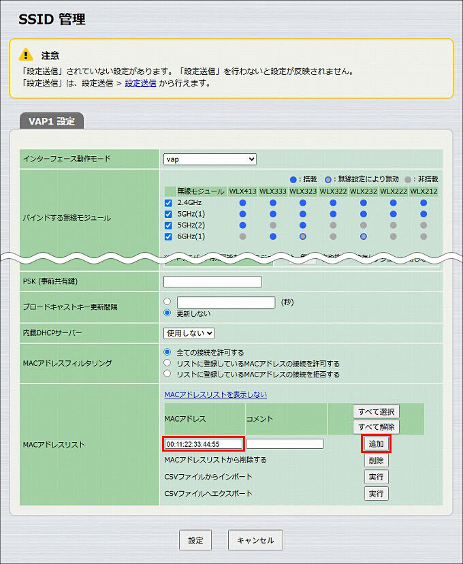This screenshot has height=564, width=463.
Task: Click the WLX222 column header
Action: (x=394, y=191)
